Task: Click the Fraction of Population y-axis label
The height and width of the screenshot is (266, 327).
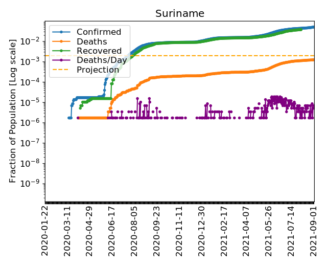Action: coord(13,112)
